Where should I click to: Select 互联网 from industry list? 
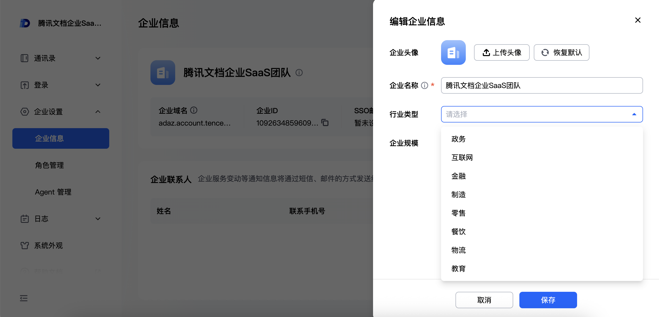pyautogui.click(x=462, y=157)
